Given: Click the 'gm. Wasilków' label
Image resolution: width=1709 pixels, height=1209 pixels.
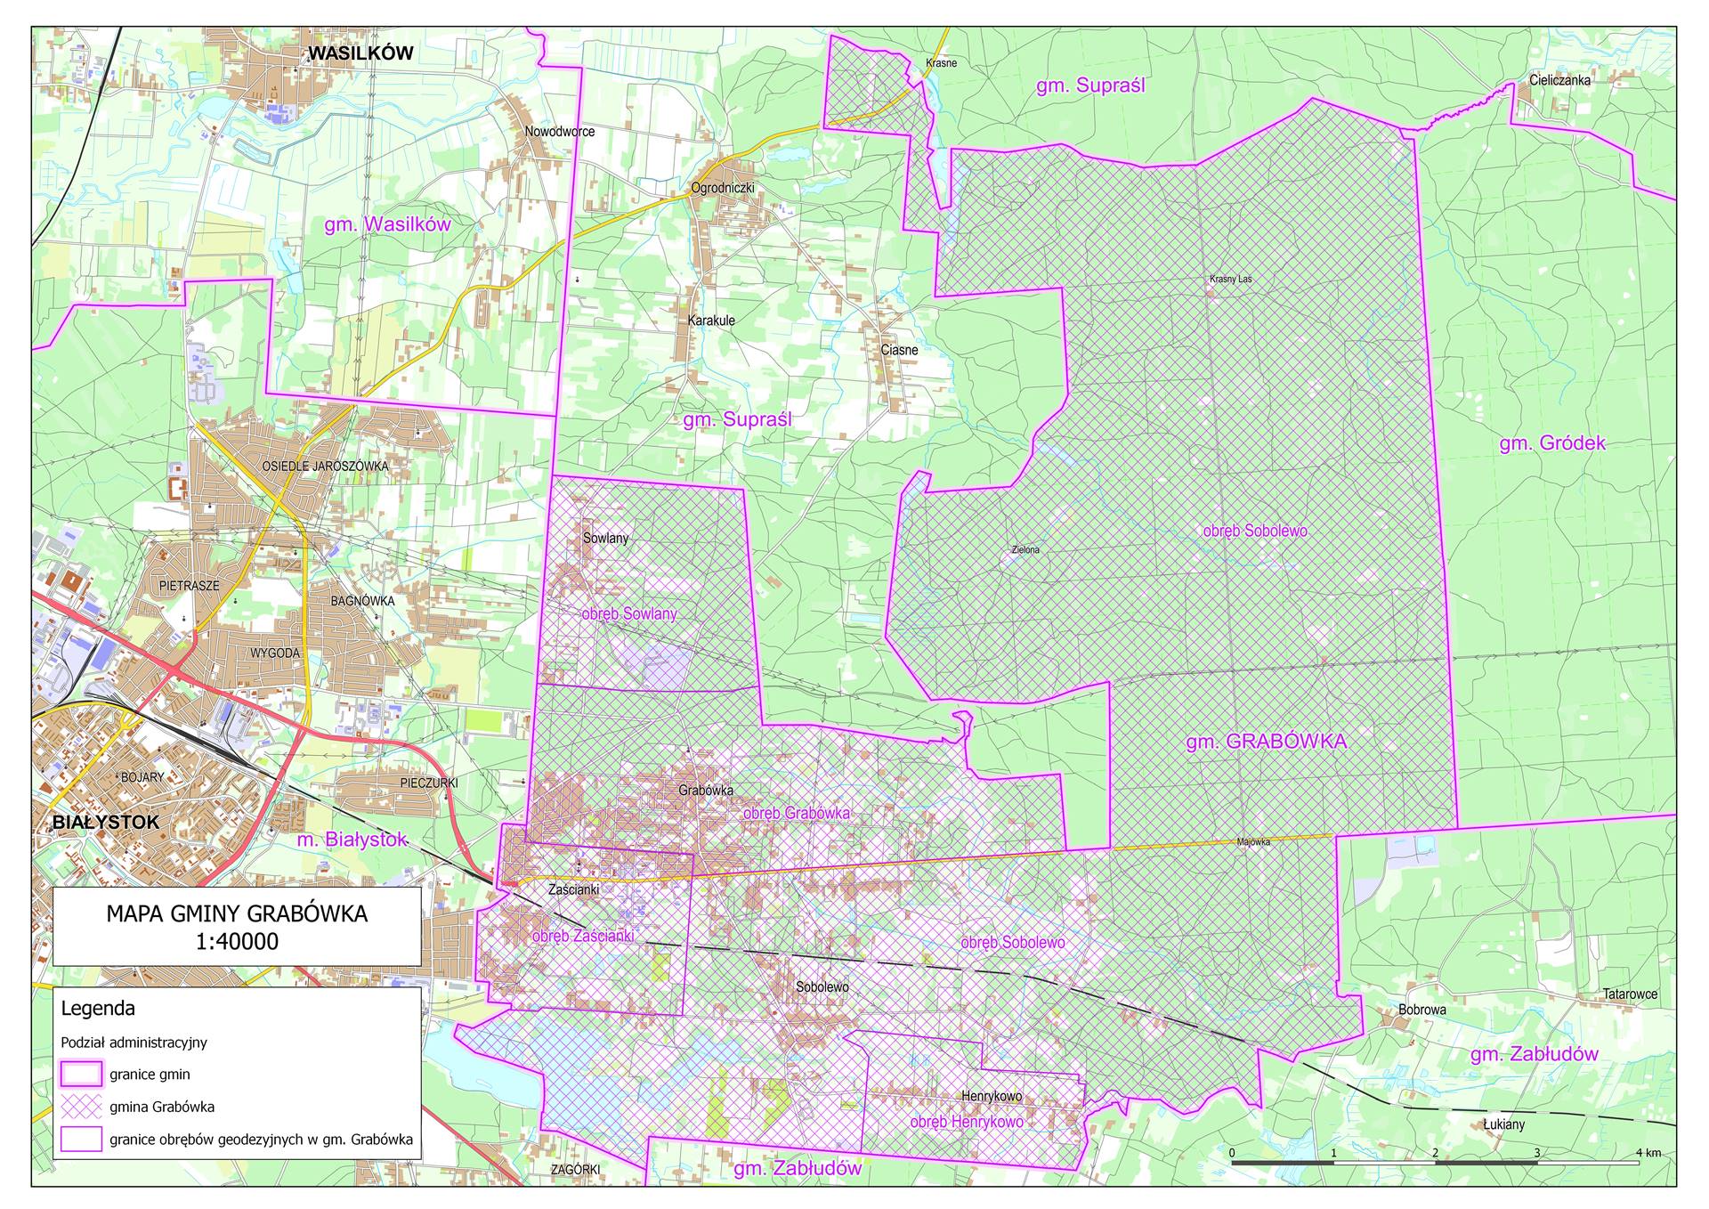Looking at the screenshot, I should (x=387, y=224).
